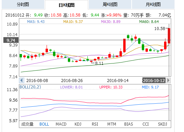Image resolution: width=184 pixels, height=132 pixels.
Task: Click the 2016-10-12 date marker
Action: [x=154, y=80]
